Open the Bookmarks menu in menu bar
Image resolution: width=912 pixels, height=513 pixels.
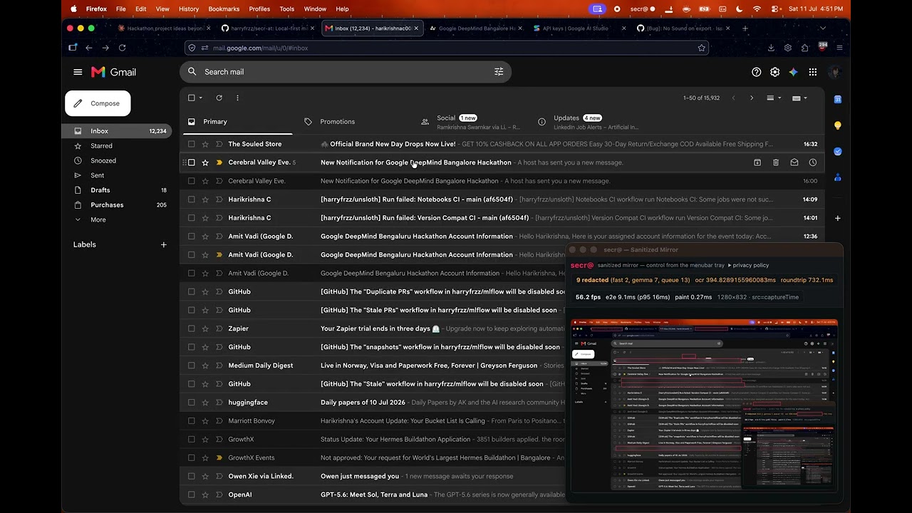(x=224, y=9)
